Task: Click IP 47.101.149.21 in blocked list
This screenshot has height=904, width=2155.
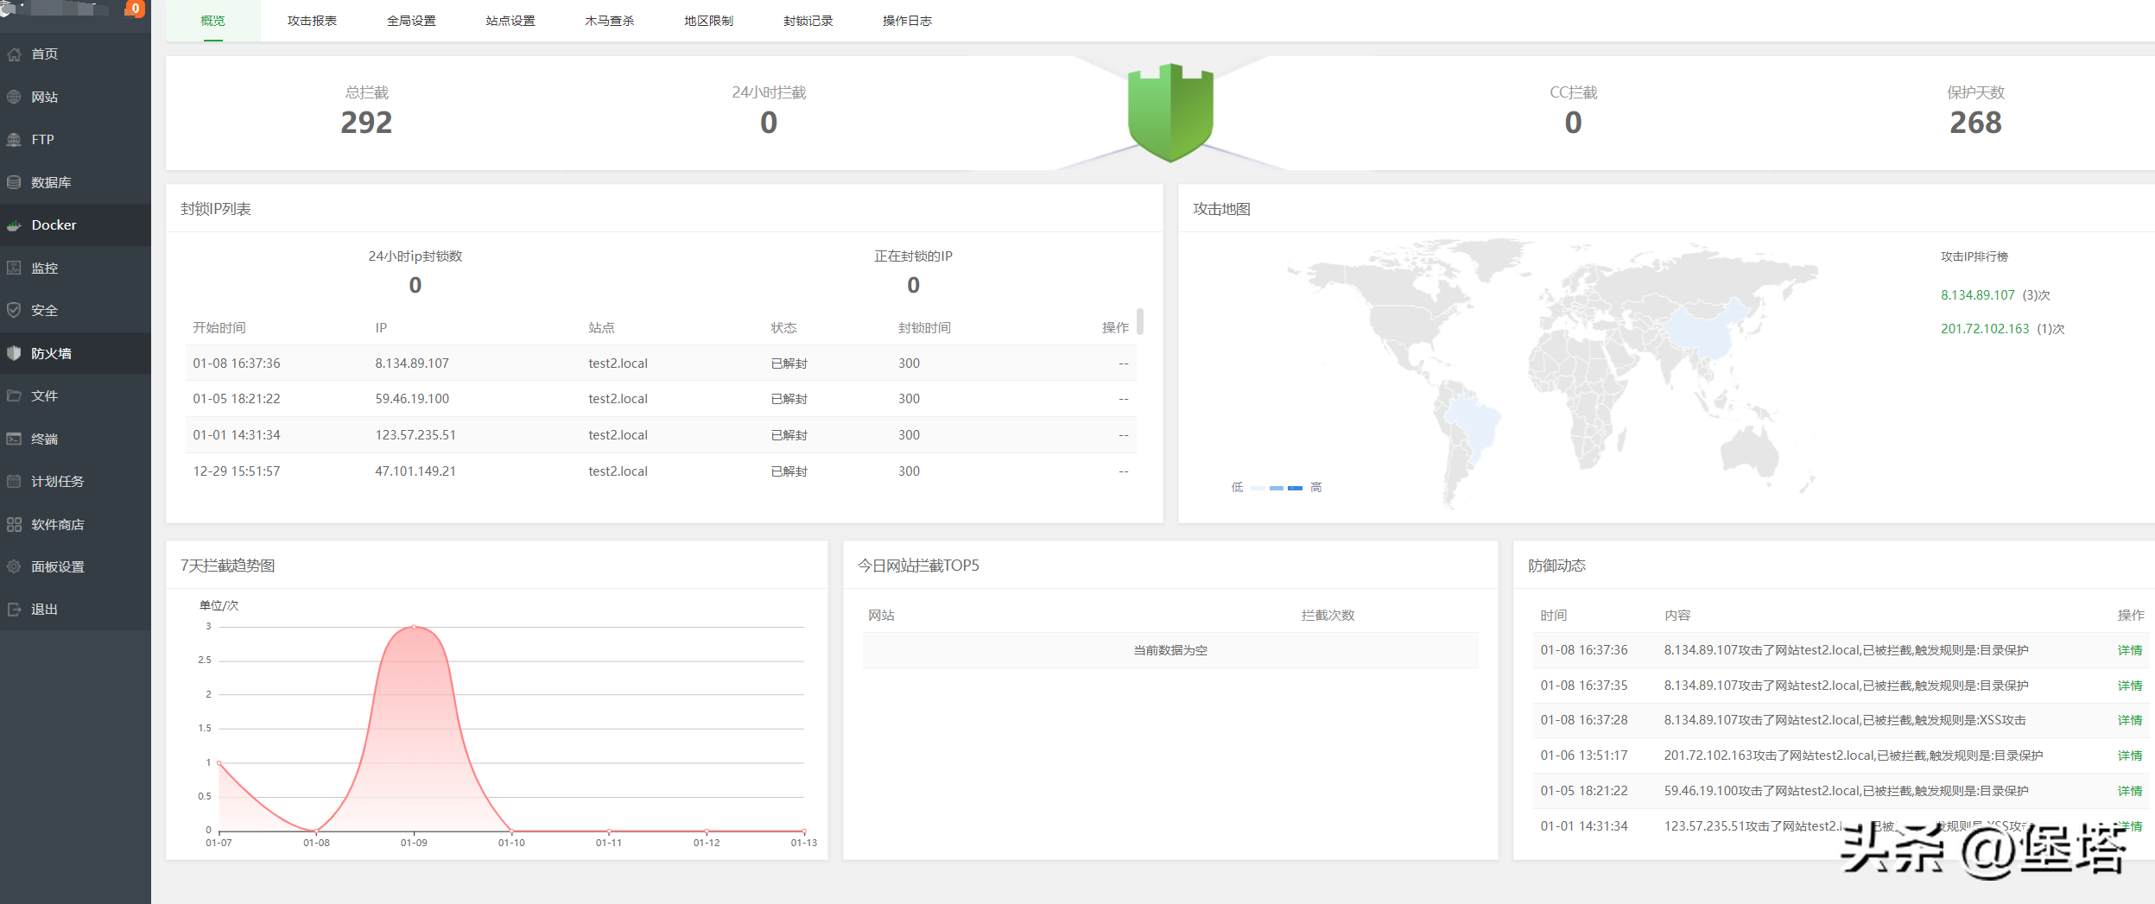Action: [415, 471]
